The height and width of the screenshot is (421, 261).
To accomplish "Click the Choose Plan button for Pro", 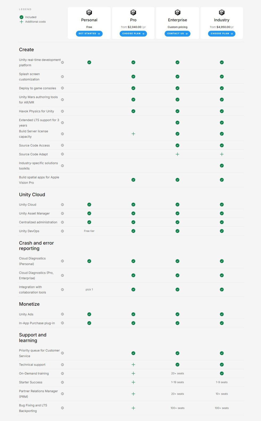I will point(133,34).
